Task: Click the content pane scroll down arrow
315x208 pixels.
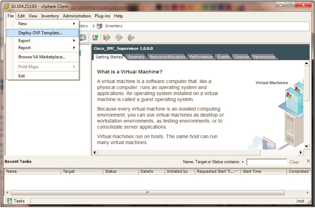Action: tap(306, 146)
